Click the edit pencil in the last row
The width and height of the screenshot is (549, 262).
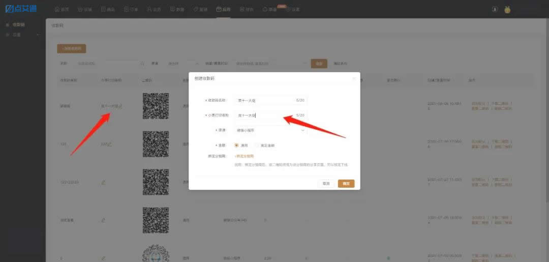coord(103,258)
